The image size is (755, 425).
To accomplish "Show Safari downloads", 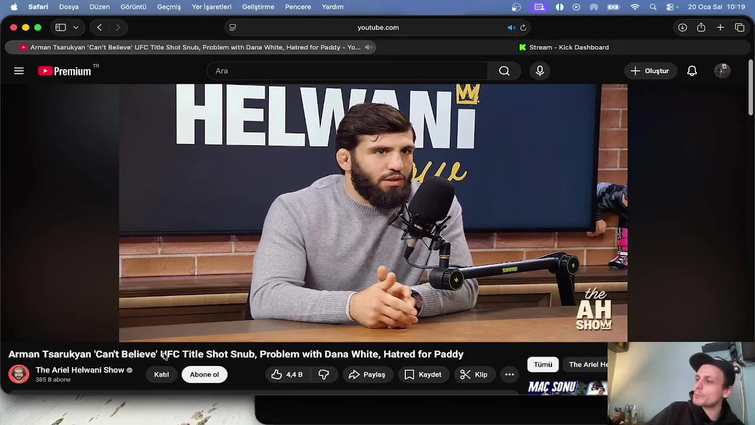I will point(682,27).
